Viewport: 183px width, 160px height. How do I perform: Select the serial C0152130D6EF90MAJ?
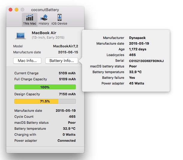146,61
